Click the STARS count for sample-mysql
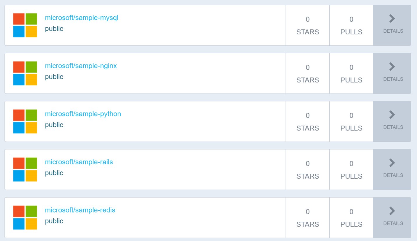Screen dimensions: 417x241 pos(308,20)
